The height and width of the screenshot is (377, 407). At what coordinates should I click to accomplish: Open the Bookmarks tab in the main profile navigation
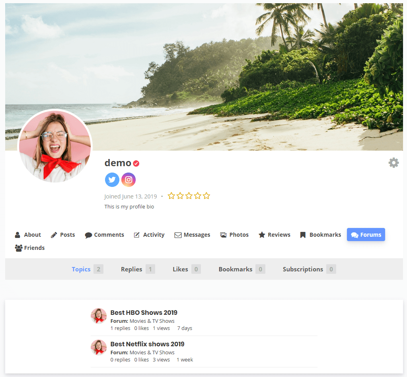click(321, 235)
